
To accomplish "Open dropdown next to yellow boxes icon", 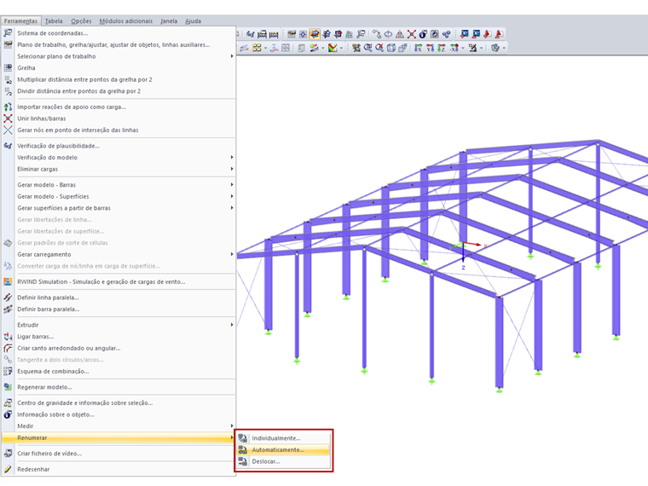I will (266, 48).
